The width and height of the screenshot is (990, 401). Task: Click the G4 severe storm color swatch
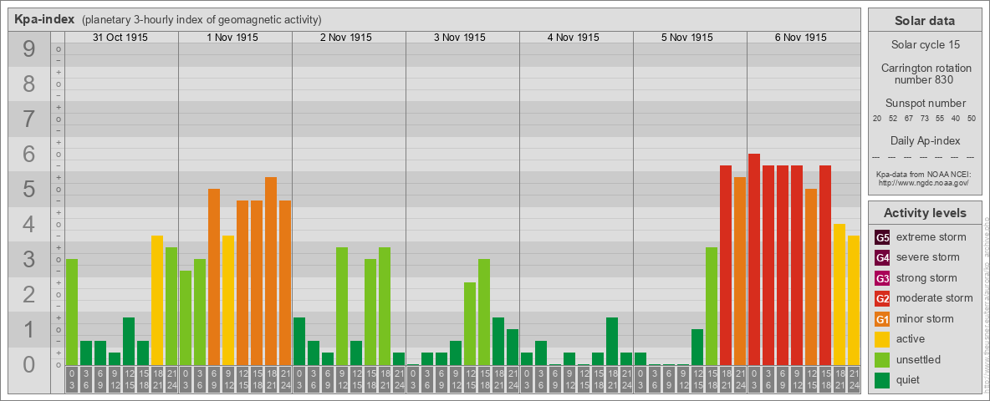[x=883, y=257]
